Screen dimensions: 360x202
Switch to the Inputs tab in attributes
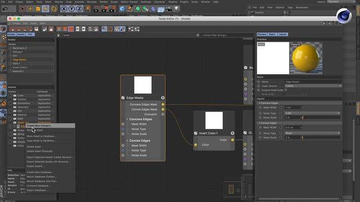coord(282,34)
